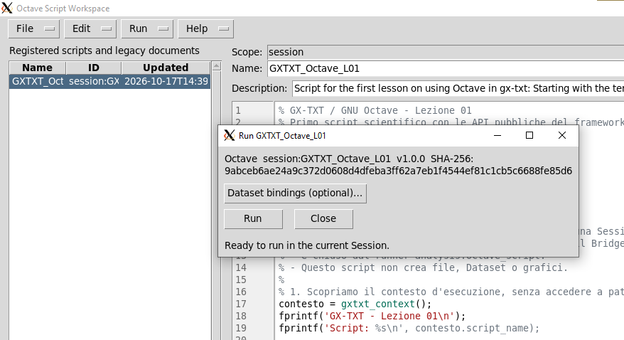Click the Octave Script Workspace X icon
Screen dimensions: 624x340
pyautogui.click(x=7, y=8)
